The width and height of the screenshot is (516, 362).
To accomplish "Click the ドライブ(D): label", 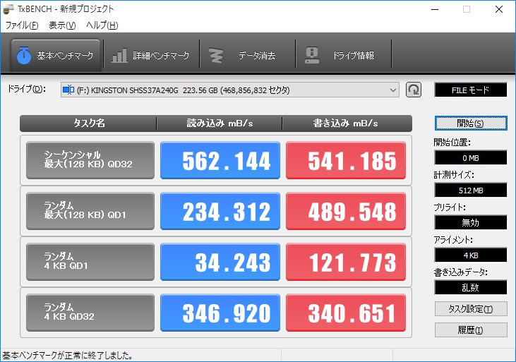I will coord(27,89).
